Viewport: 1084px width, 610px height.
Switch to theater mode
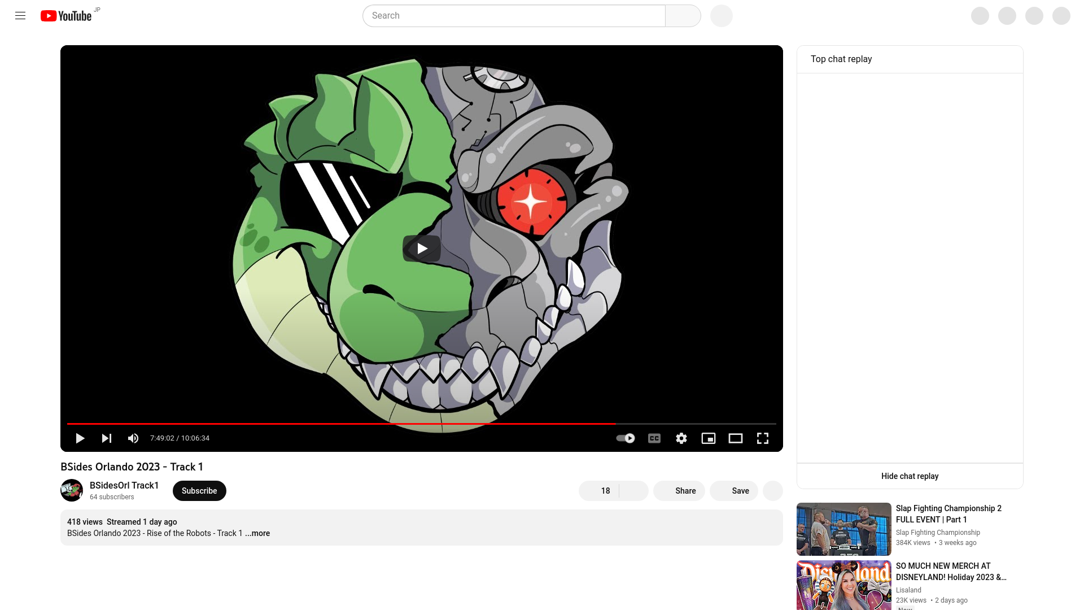[736, 438]
